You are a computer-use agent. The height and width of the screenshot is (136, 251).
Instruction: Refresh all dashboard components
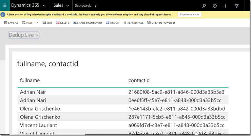(133, 23)
